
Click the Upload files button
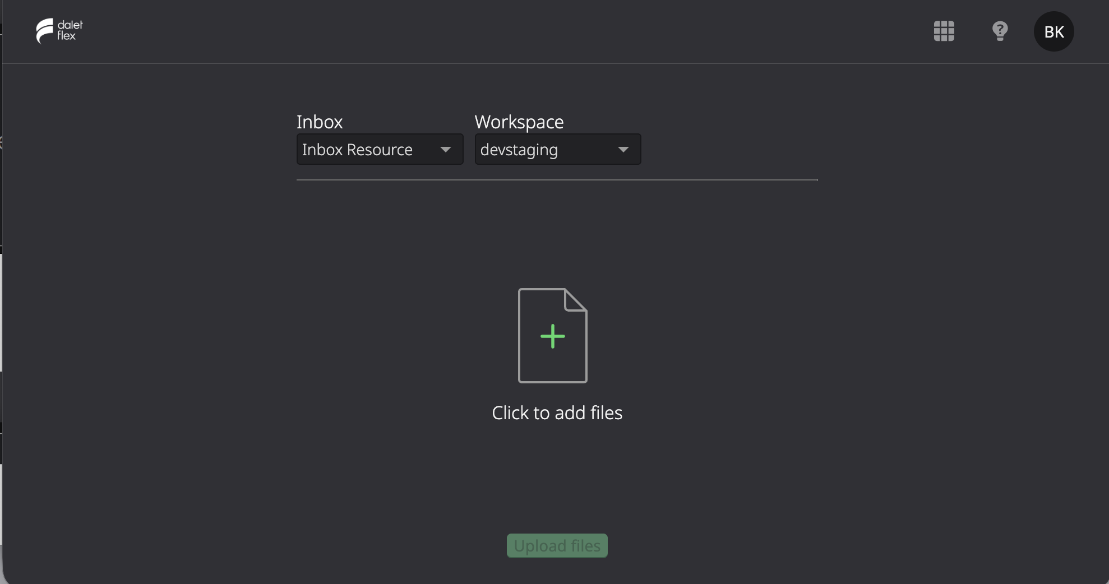pyautogui.click(x=557, y=546)
